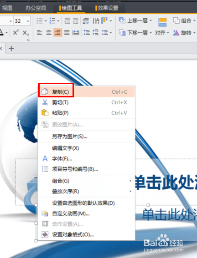Viewport: 197px width, 258px height.
Task: Click the vertical text direction icon
Action: coord(96,21)
